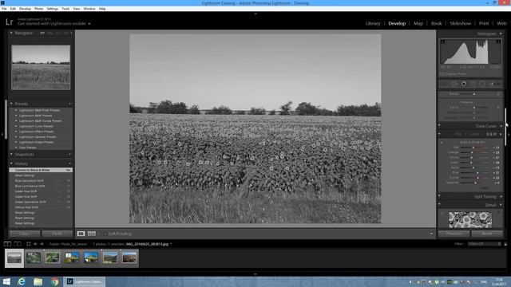This screenshot has width=511, height=287.
Task: Enable Soft Proofing checkbox
Action: [105, 234]
